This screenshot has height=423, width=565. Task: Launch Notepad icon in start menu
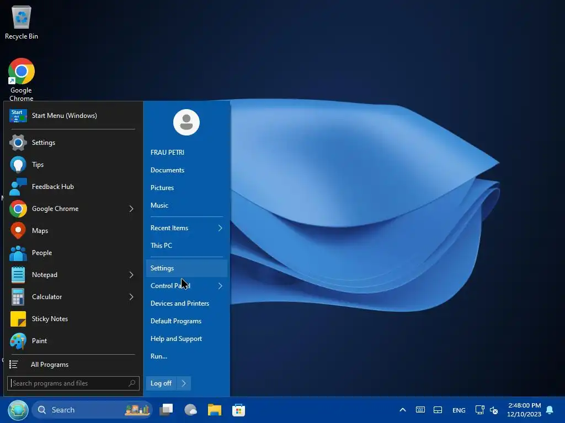18,275
